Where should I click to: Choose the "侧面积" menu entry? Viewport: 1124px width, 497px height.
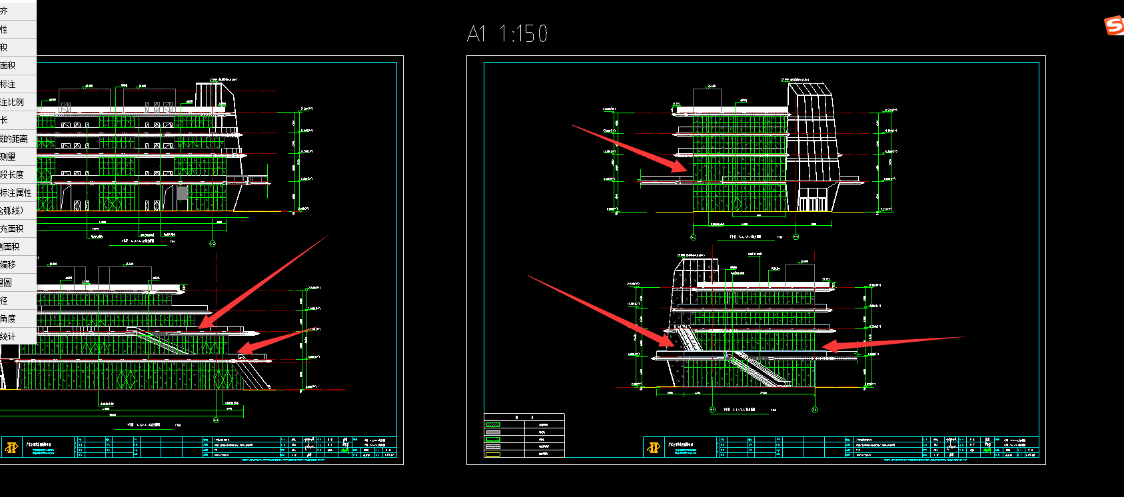pyautogui.click(x=18, y=247)
